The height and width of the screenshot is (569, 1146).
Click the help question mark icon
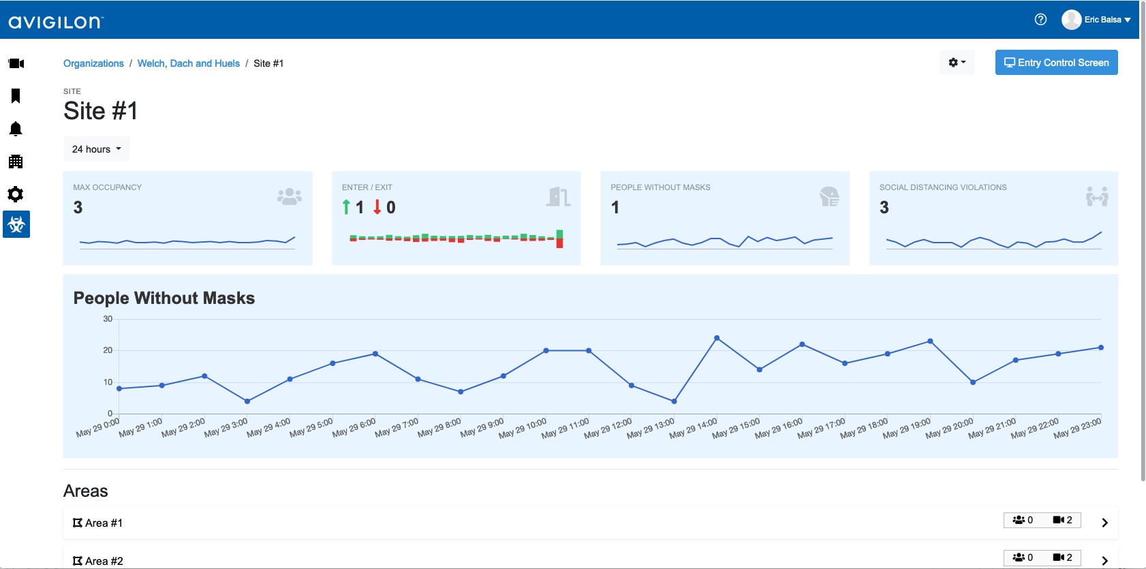pos(1040,20)
